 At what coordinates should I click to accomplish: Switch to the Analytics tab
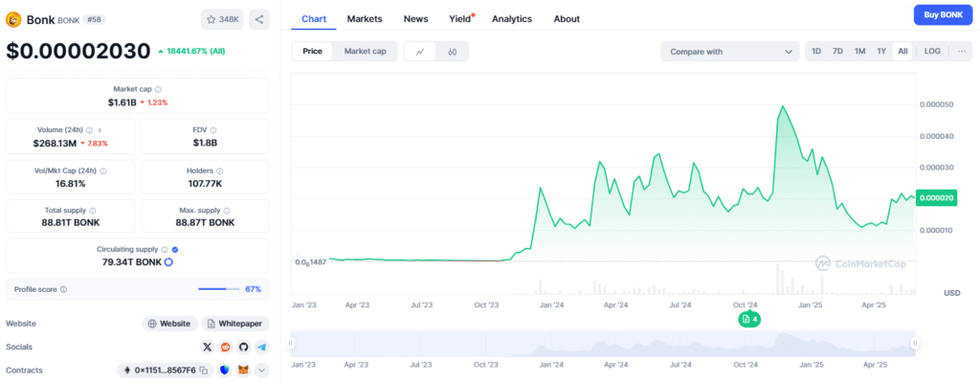click(x=512, y=19)
